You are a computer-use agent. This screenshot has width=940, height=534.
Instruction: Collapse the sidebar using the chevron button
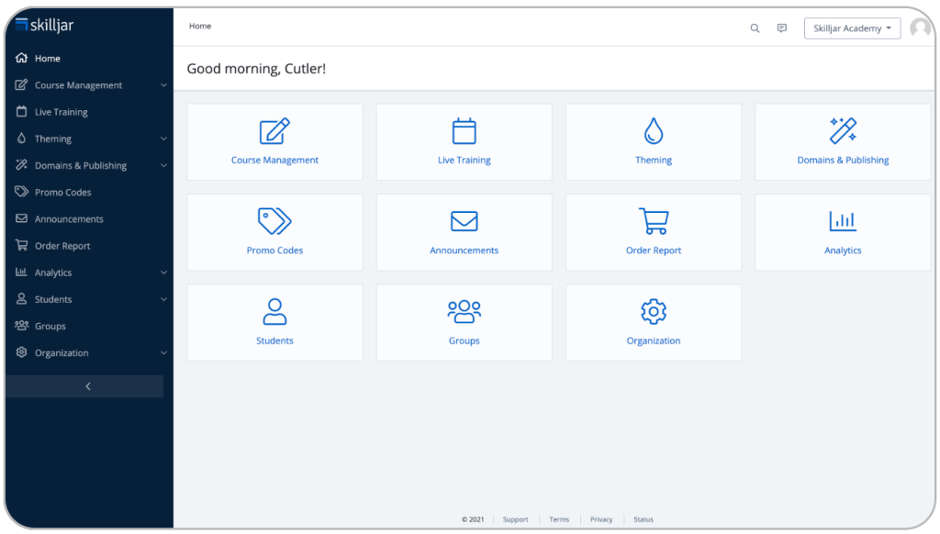(88, 386)
